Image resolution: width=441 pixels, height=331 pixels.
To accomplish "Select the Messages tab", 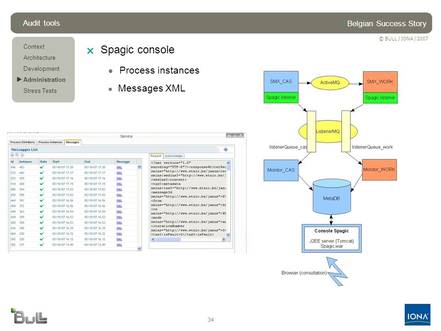I will click(x=73, y=142).
